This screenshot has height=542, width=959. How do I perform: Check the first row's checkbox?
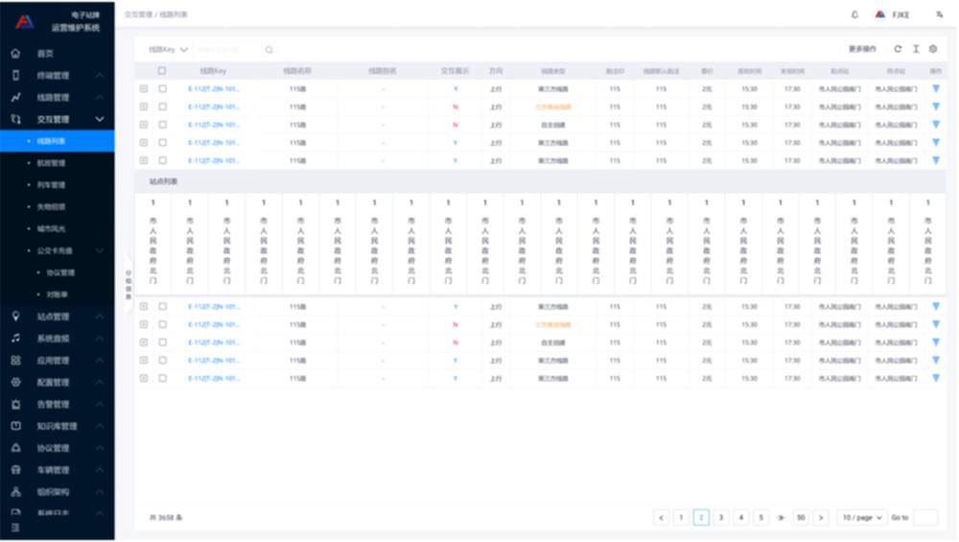(162, 89)
